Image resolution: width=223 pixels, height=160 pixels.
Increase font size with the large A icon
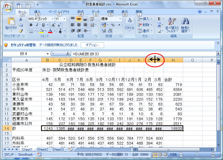click(53, 25)
